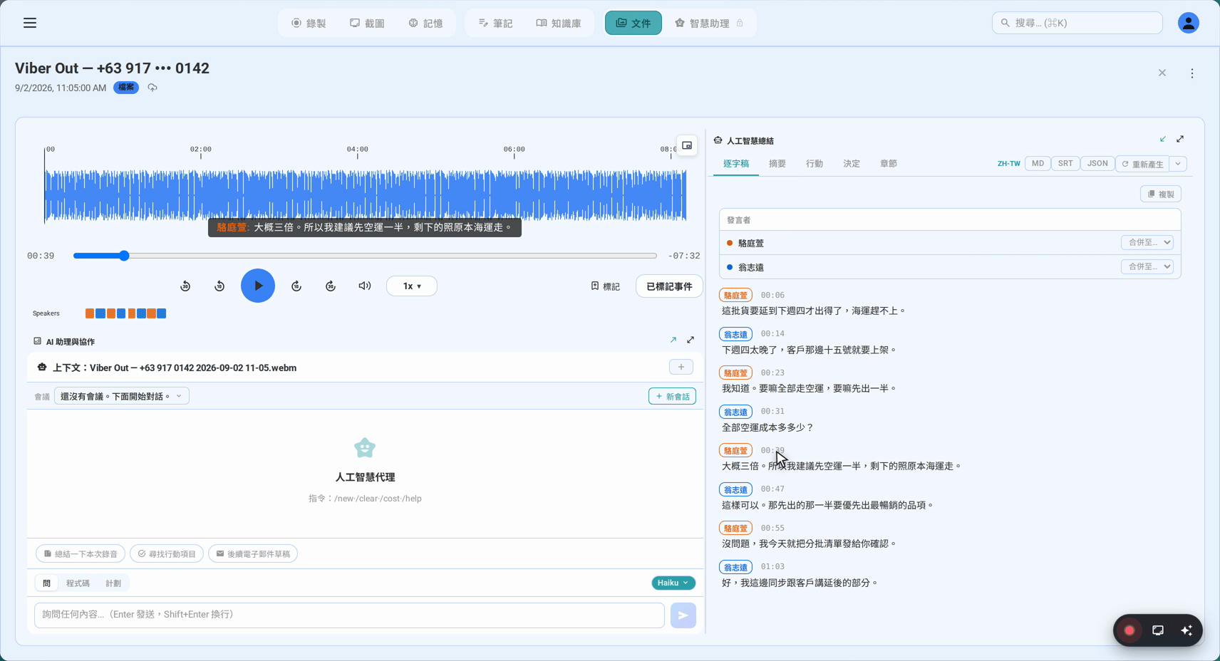This screenshot has height=661, width=1220.
Task: Open 合併至 dropdown for 駱庭萱
Action: (1147, 242)
